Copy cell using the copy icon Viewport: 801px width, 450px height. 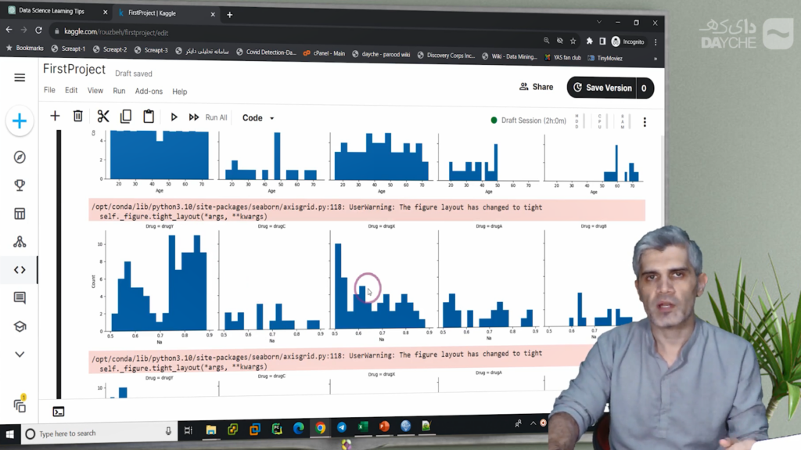point(125,117)
